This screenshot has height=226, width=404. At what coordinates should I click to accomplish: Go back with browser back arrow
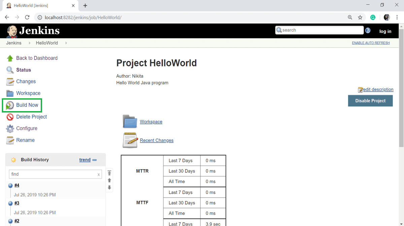(x=7, y=17)
